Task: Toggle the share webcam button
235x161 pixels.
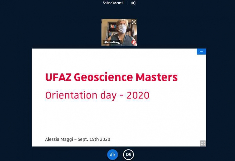Action: (x=128, y=155)
